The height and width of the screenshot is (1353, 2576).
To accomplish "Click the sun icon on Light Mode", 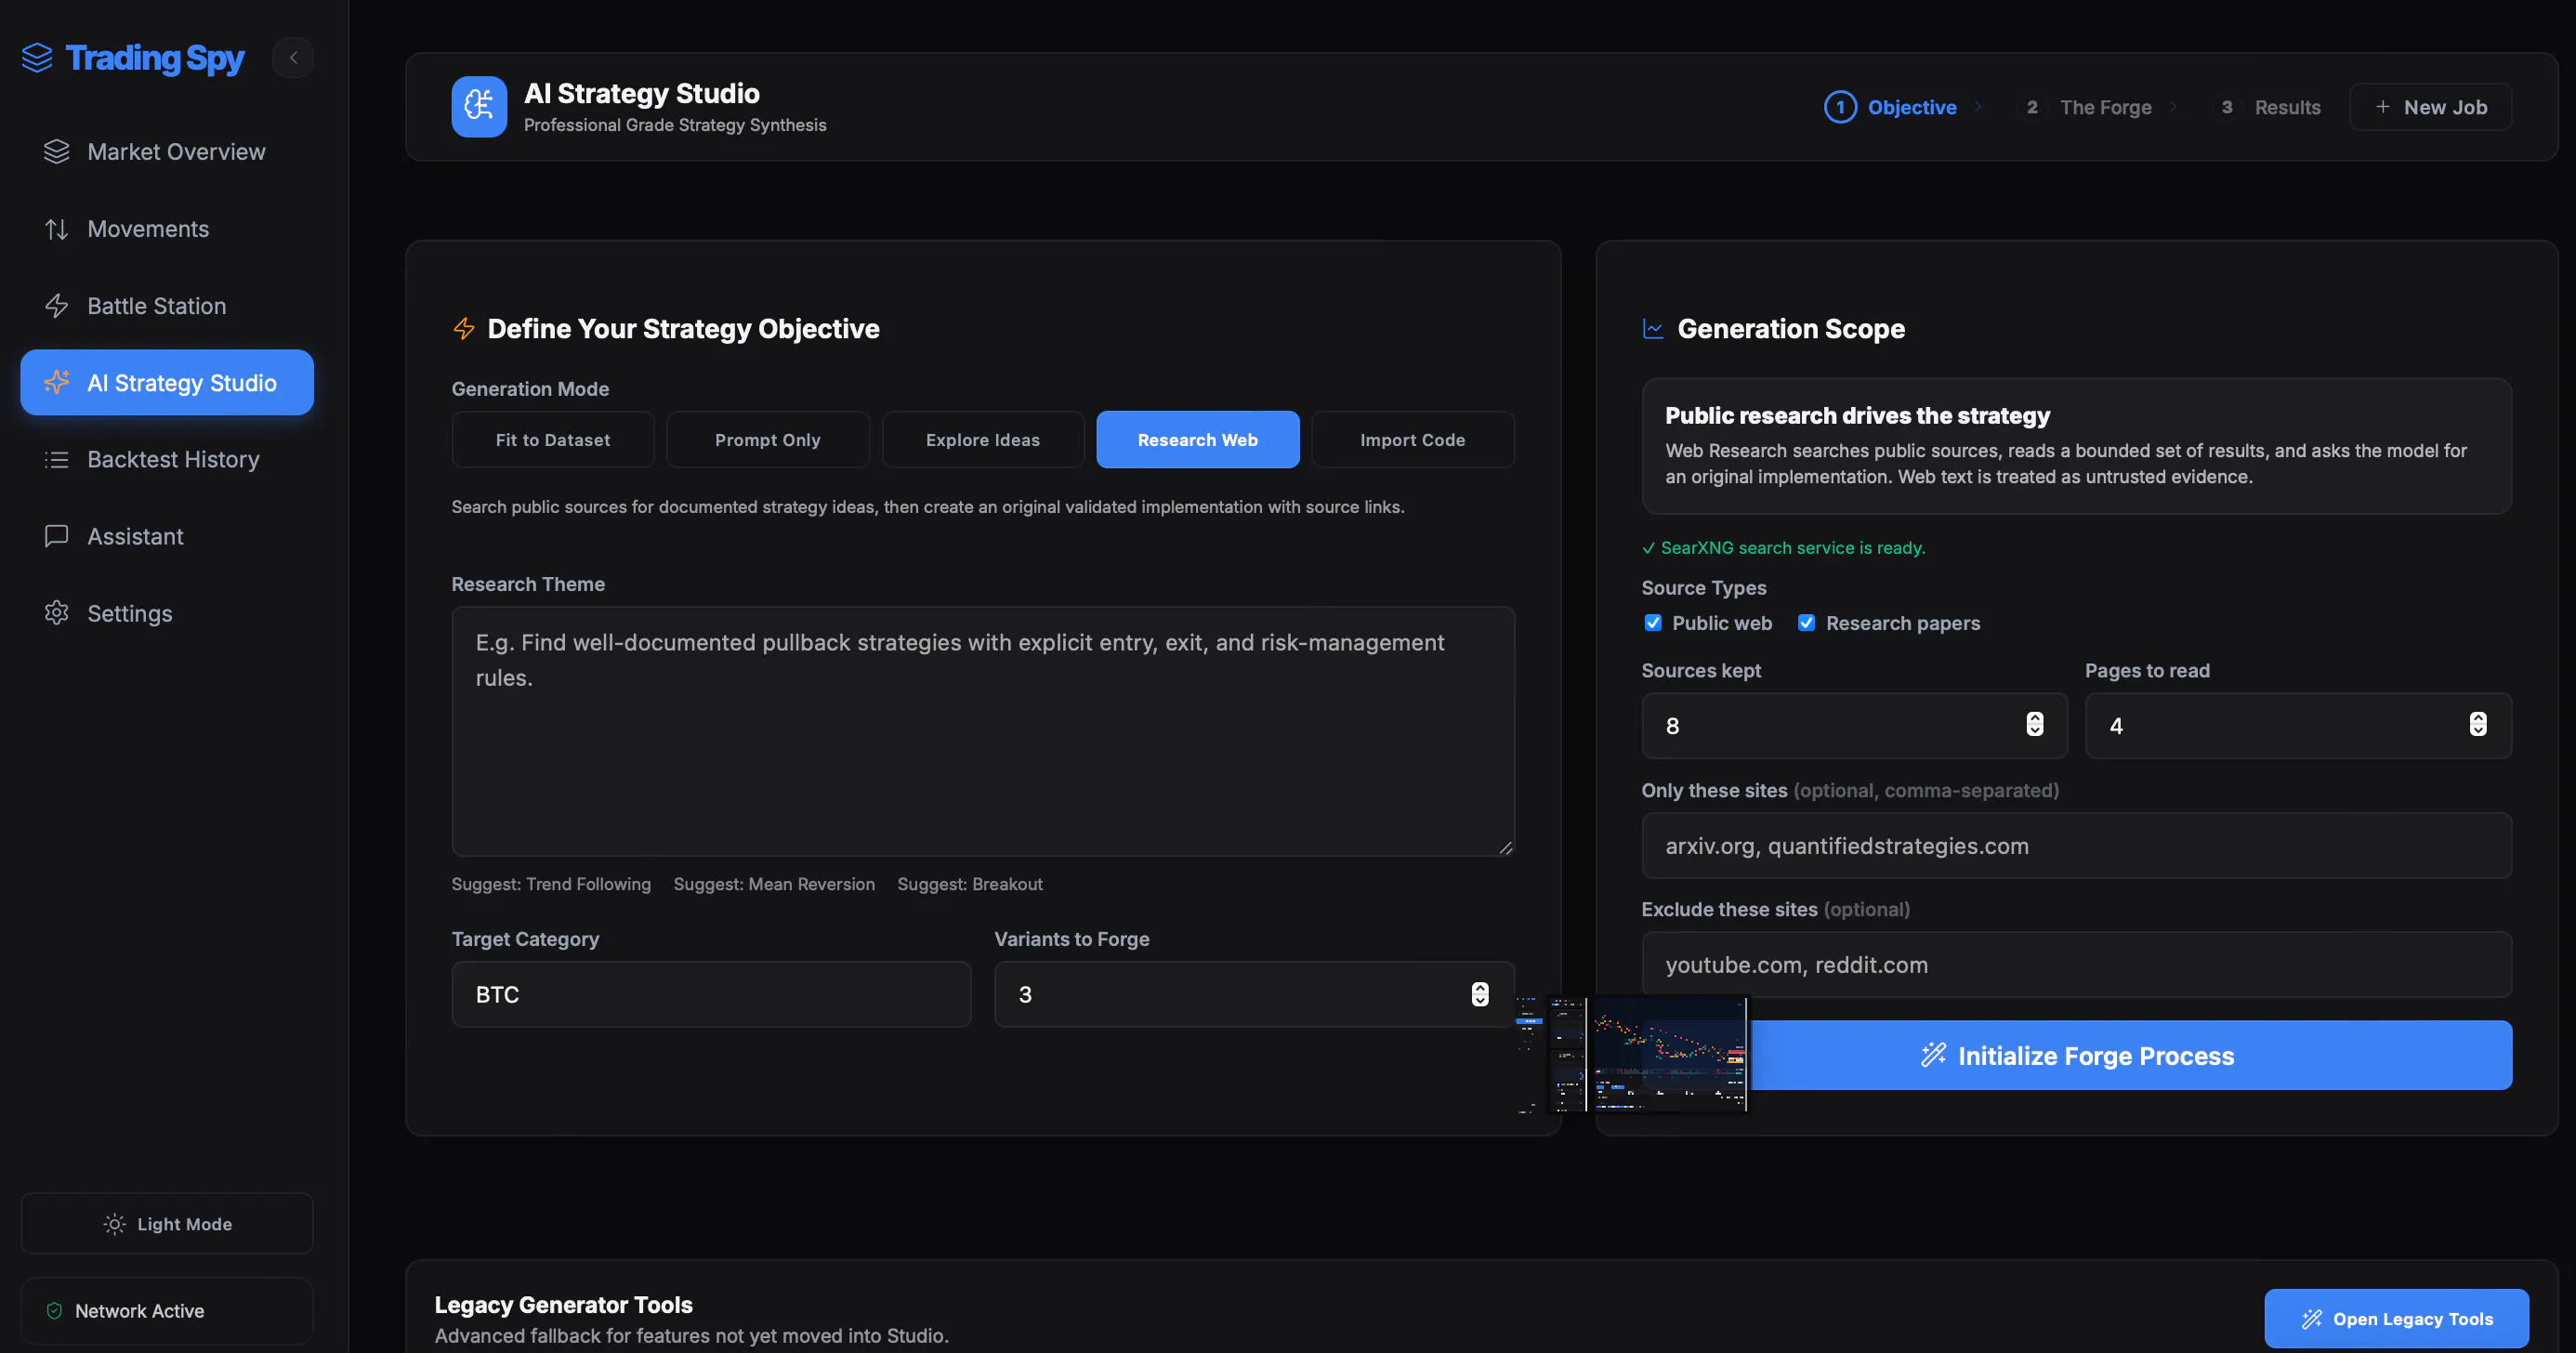I will pos(115,1224).
